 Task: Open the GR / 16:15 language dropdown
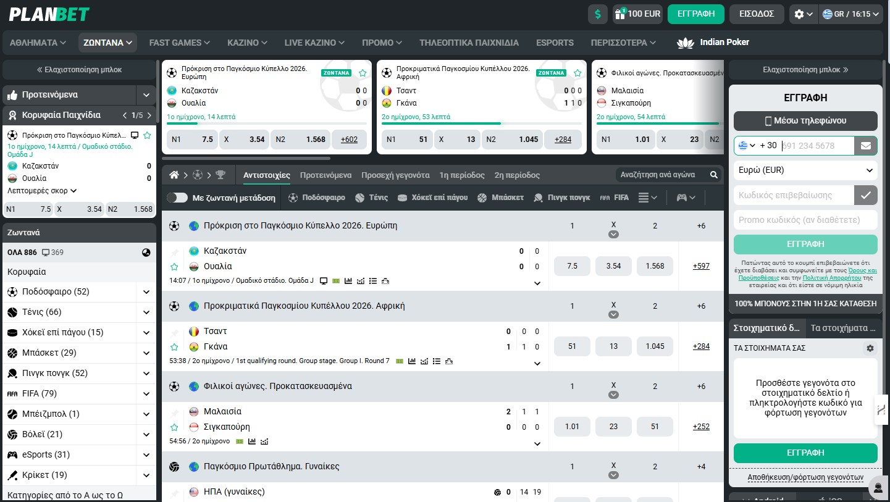(x=851, y=13)
